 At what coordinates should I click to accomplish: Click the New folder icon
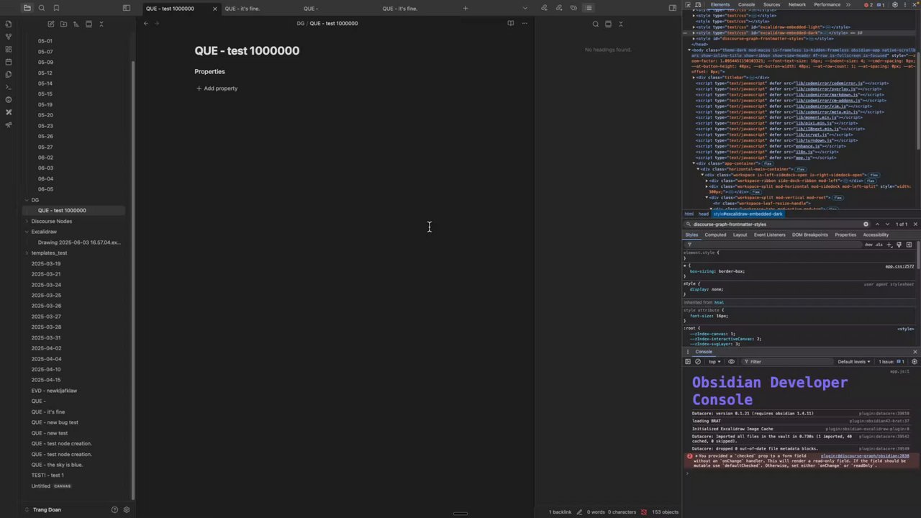pyautogui.click(x=63, y=24)
